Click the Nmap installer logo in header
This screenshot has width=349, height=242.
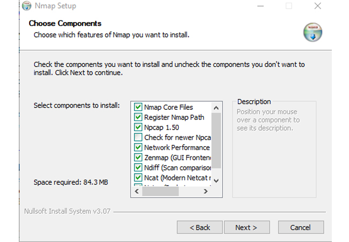coord(312,32)
